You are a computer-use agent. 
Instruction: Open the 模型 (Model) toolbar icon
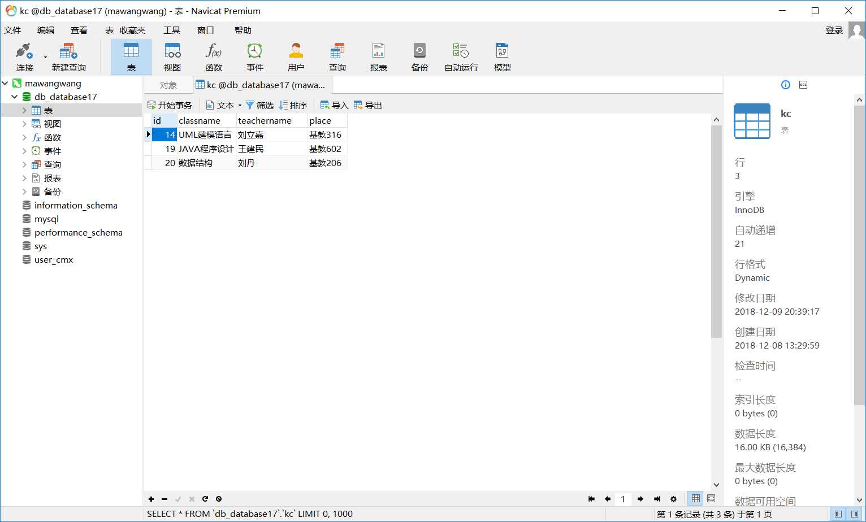[503, 57]
